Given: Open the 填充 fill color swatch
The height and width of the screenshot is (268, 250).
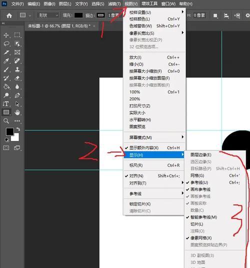Looking at the screenshot, I should click(x=78, y=15).
